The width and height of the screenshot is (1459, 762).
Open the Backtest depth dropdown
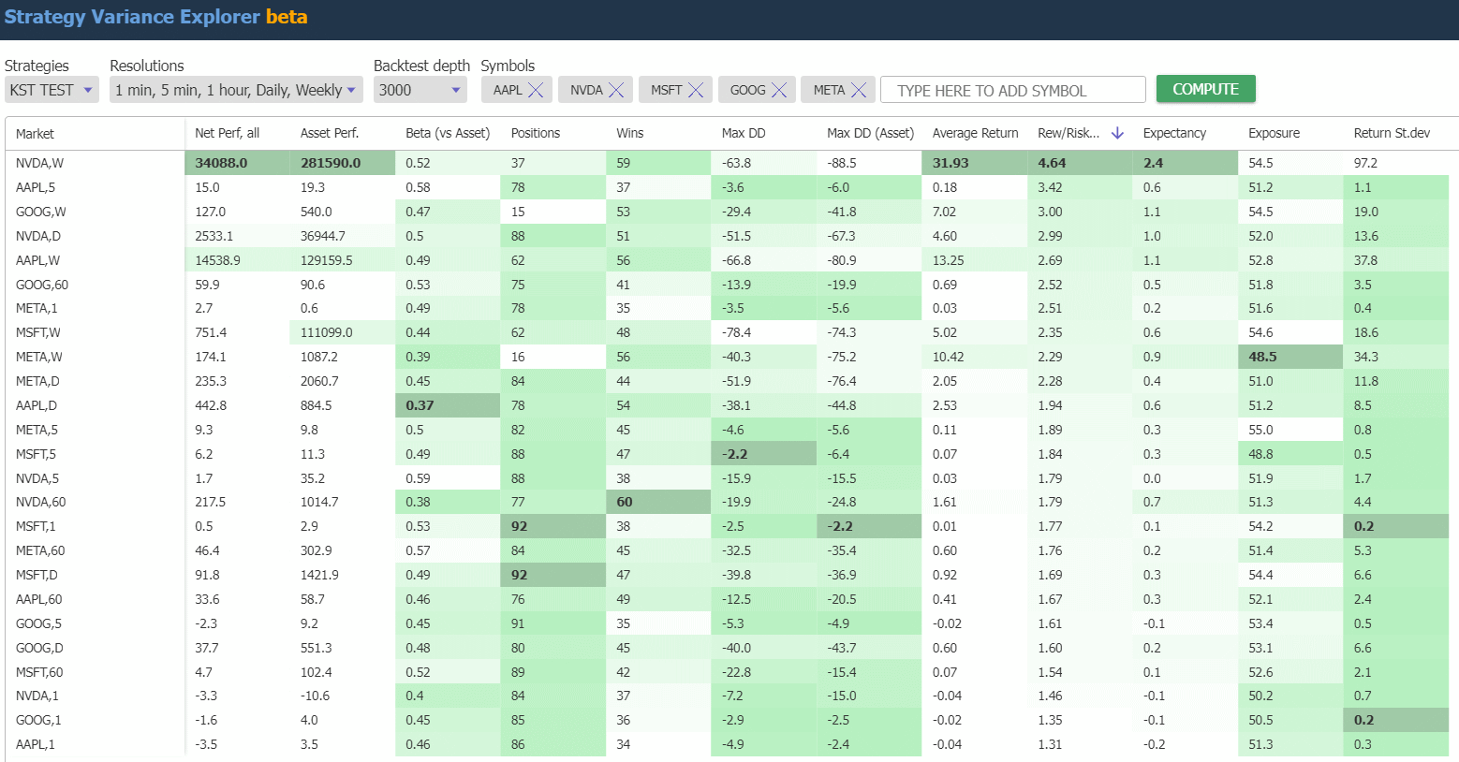[x=420, y=89]
